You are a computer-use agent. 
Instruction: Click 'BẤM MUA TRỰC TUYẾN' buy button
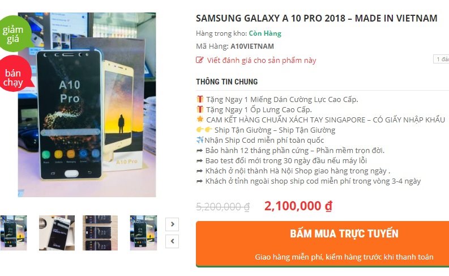(x=322, y=244)
